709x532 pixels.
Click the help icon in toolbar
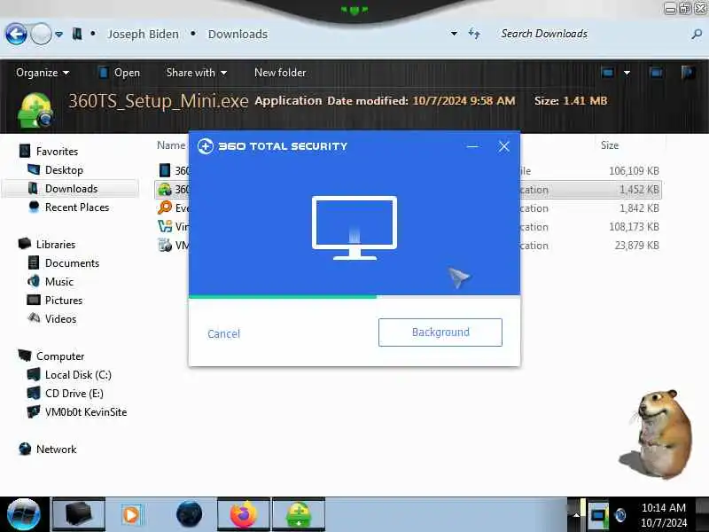tap(688, 73)
